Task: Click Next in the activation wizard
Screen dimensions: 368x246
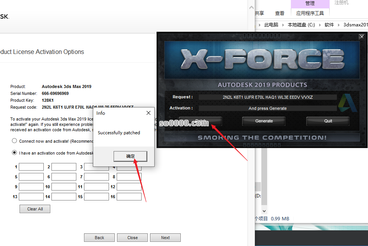Action: pyautogui.click(x=165, y=238)
